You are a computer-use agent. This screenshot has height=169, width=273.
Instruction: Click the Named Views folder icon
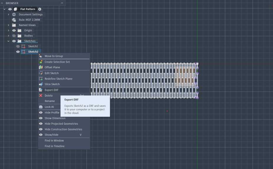(x=14, y=25)
